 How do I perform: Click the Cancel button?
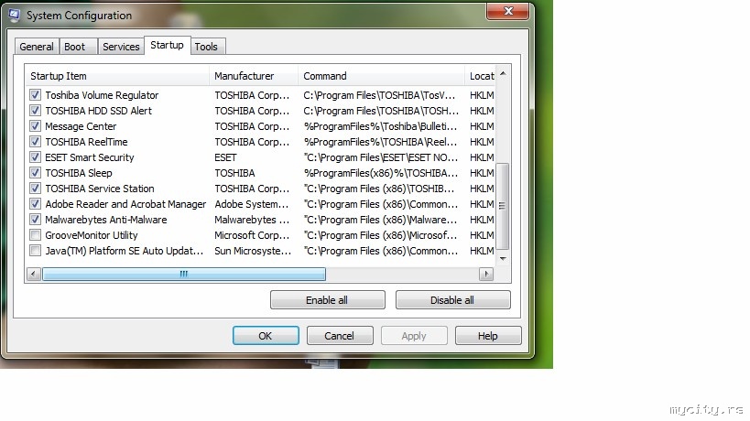point(340,336)
